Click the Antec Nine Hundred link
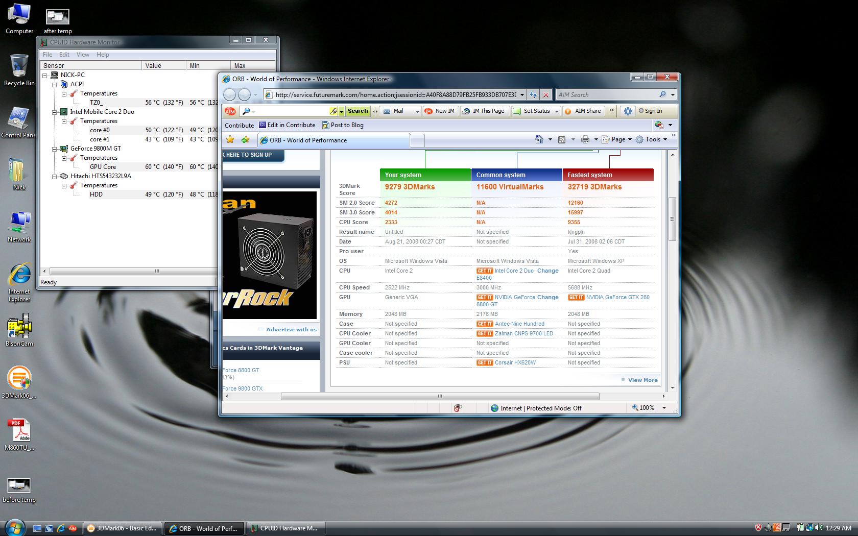 [x=519, y=324]
